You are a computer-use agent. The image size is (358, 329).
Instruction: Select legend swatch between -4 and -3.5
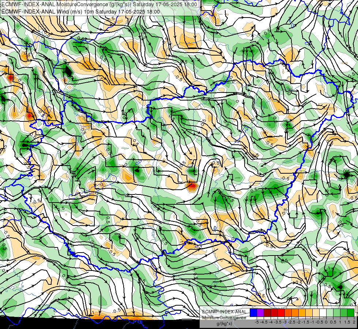pos(274,313)
